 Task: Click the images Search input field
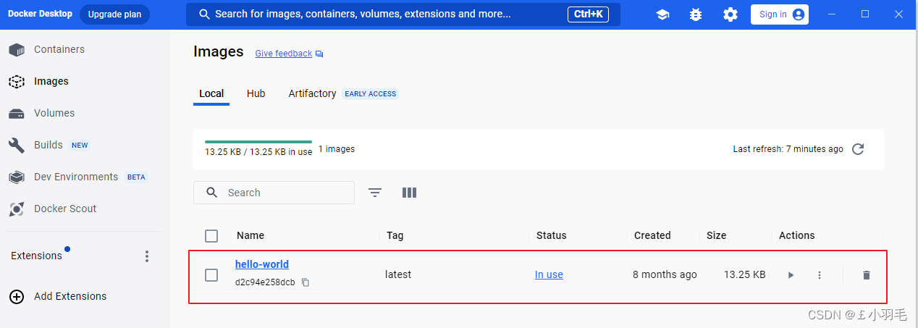[274, 193]
